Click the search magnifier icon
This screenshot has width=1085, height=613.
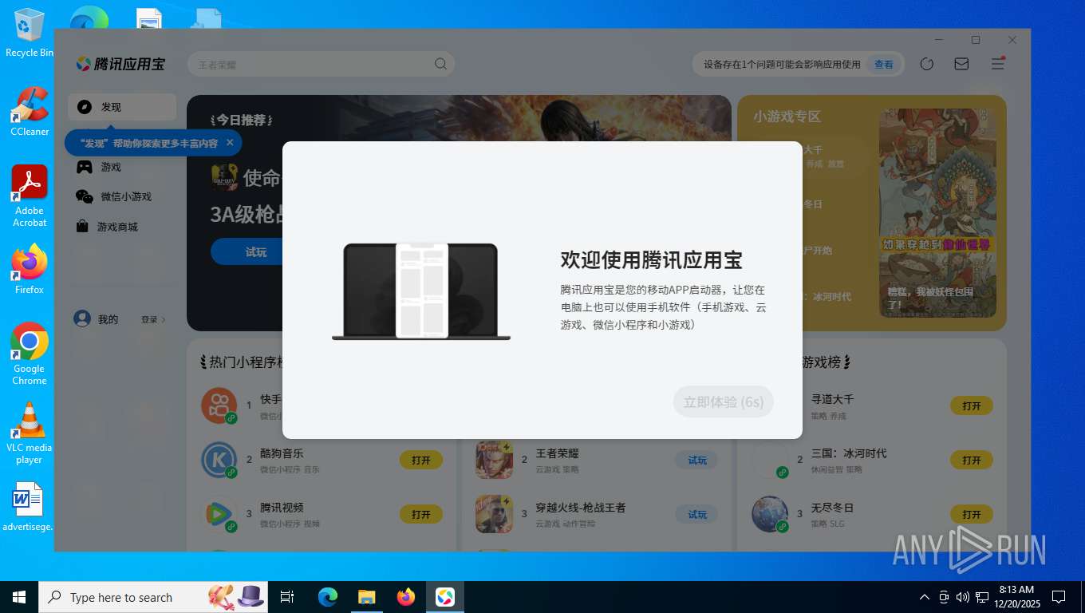(440, 65)
